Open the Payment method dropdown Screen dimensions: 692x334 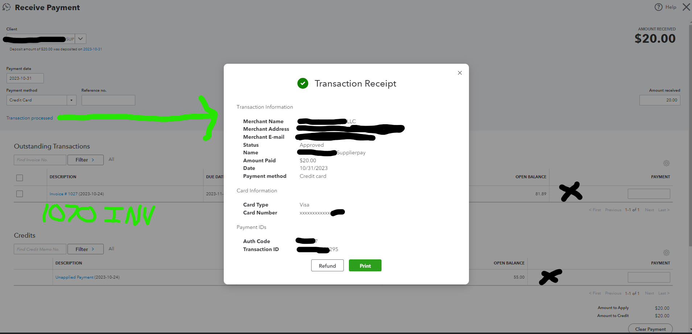[x=71, y=100]
